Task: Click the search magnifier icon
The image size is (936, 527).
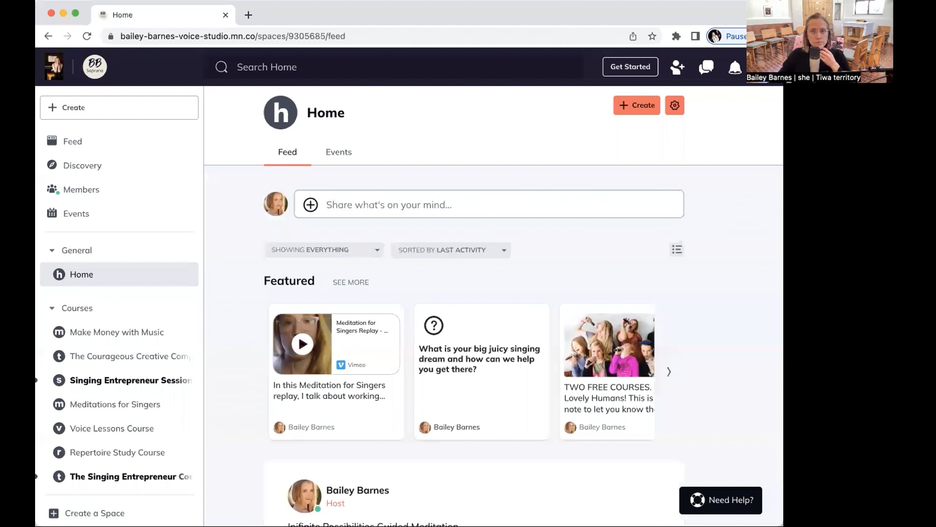Action: [x=221, y=67]
